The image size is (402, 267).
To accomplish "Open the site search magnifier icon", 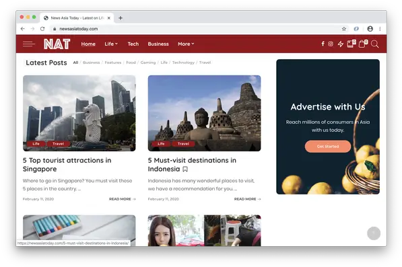I will (x=374, y=44).
